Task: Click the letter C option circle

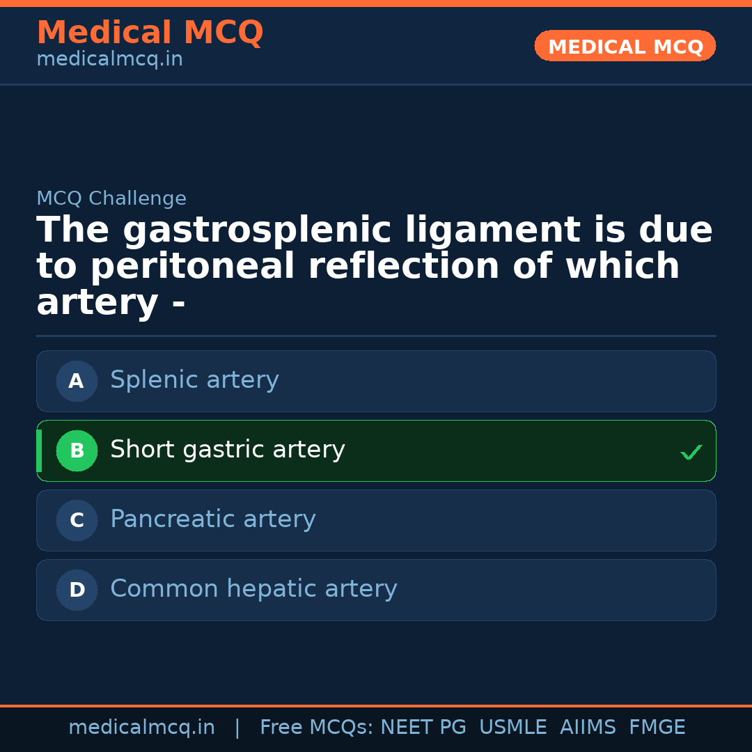Action: 77,520
